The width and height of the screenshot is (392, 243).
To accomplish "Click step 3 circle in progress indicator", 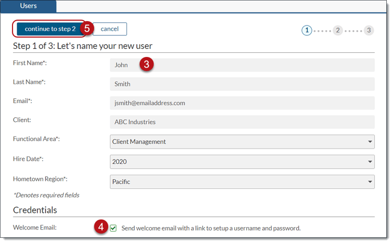I will pyautogui.click(x=369, y=31).
